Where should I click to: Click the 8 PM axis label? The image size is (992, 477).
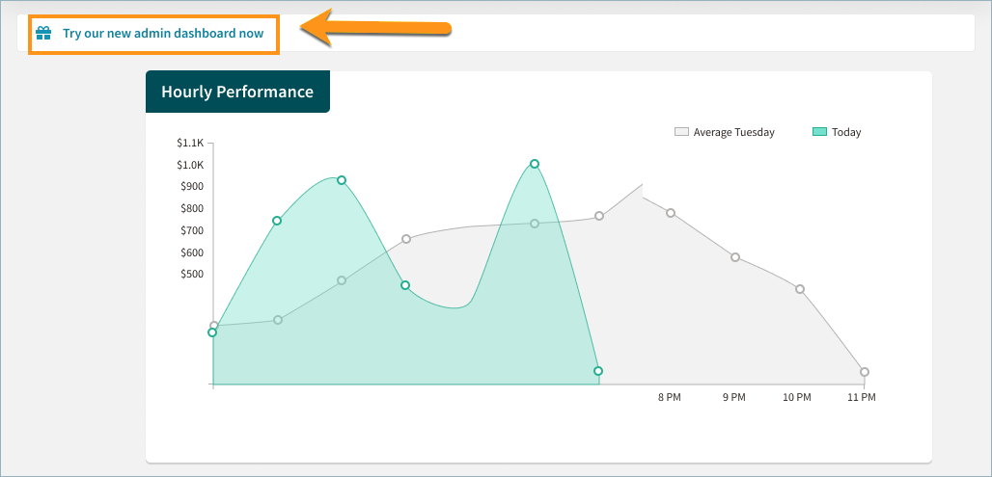coord(670,397)
